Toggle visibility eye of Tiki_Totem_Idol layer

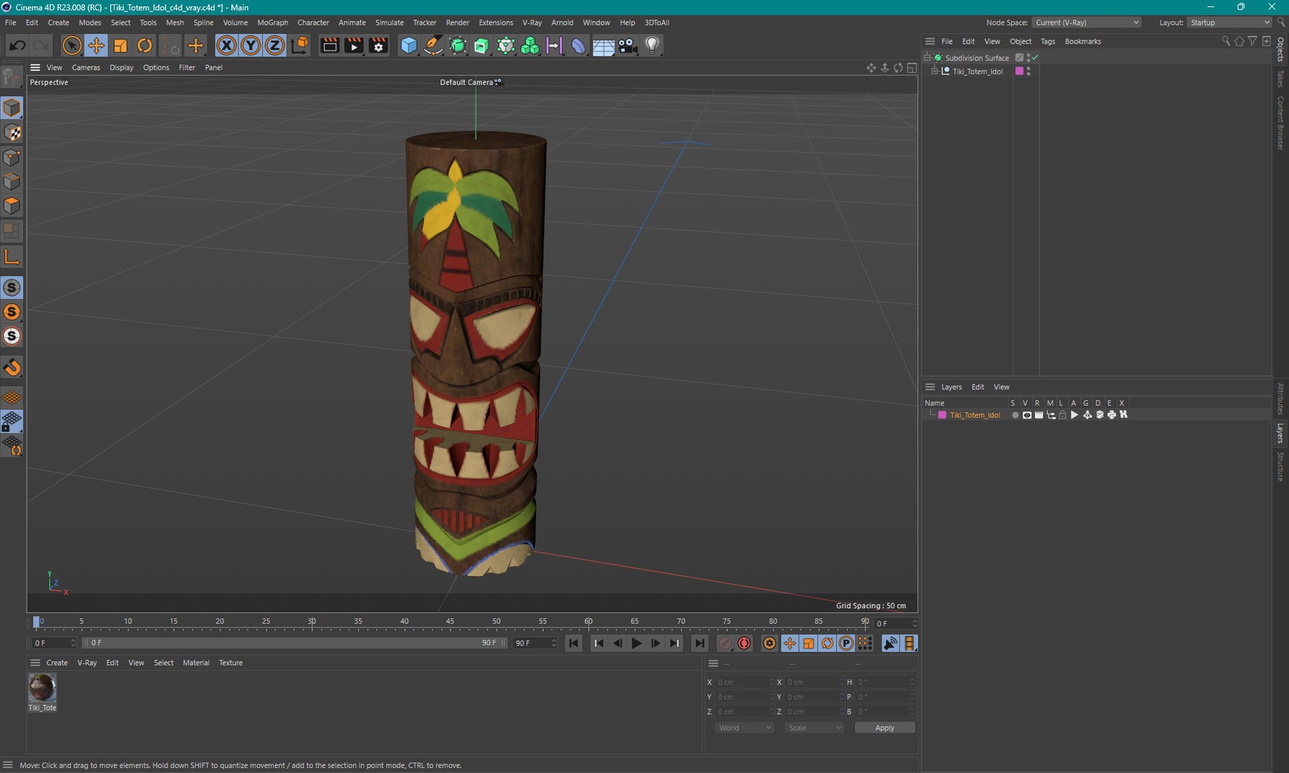[x=1027, y=415]
